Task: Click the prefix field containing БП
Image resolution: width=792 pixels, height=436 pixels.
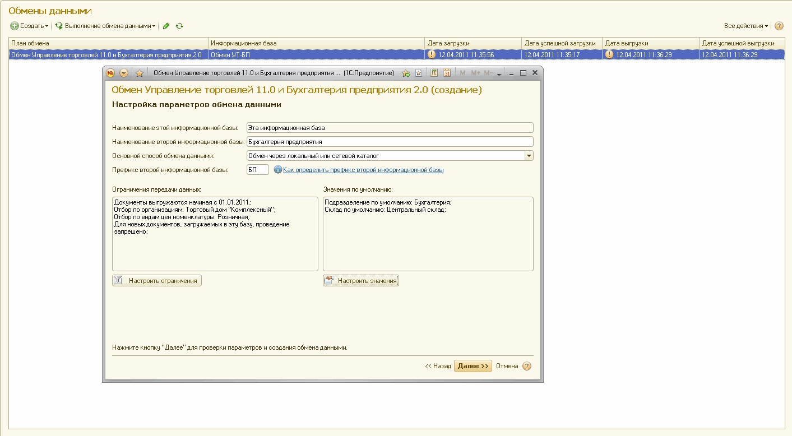Action: [x=258, y=169]
